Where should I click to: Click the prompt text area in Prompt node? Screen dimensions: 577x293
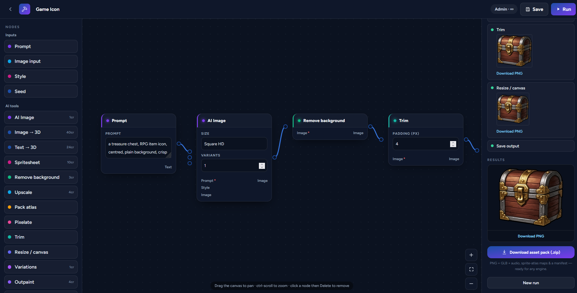[x=138, y=148]
